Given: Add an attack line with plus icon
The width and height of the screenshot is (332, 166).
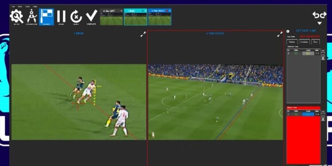Looking at the screenshot, I should point(323,112).
